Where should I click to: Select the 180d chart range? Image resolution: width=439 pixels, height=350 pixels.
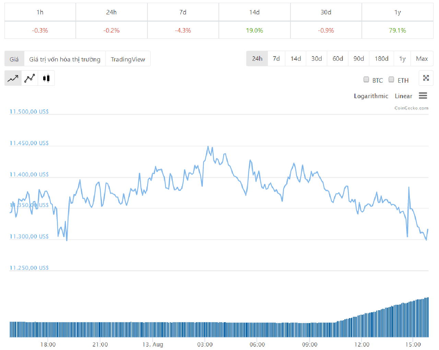[382, 59]
